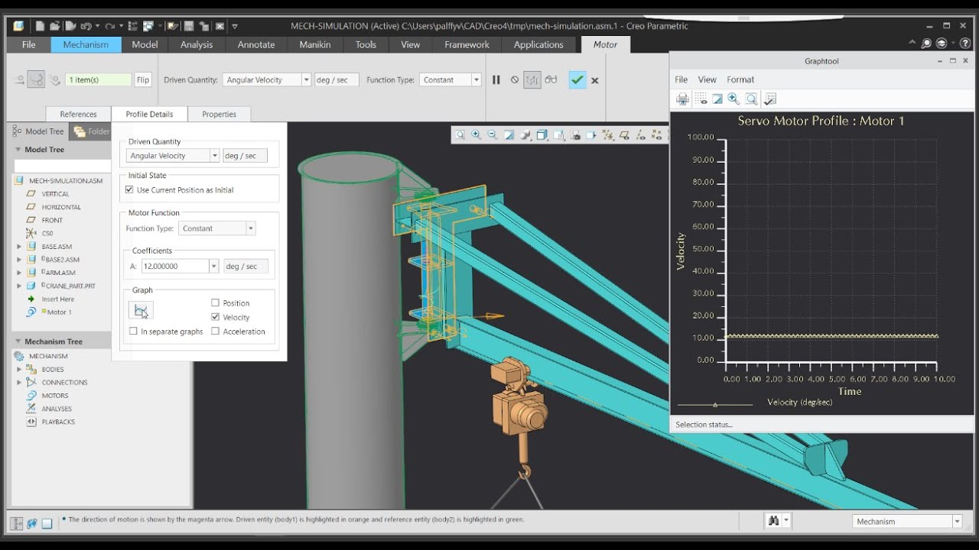The width and height of the screenshot is (979, 550).
Task: Click the Open file icon in quick access toolbar
Action: [54, 26]
